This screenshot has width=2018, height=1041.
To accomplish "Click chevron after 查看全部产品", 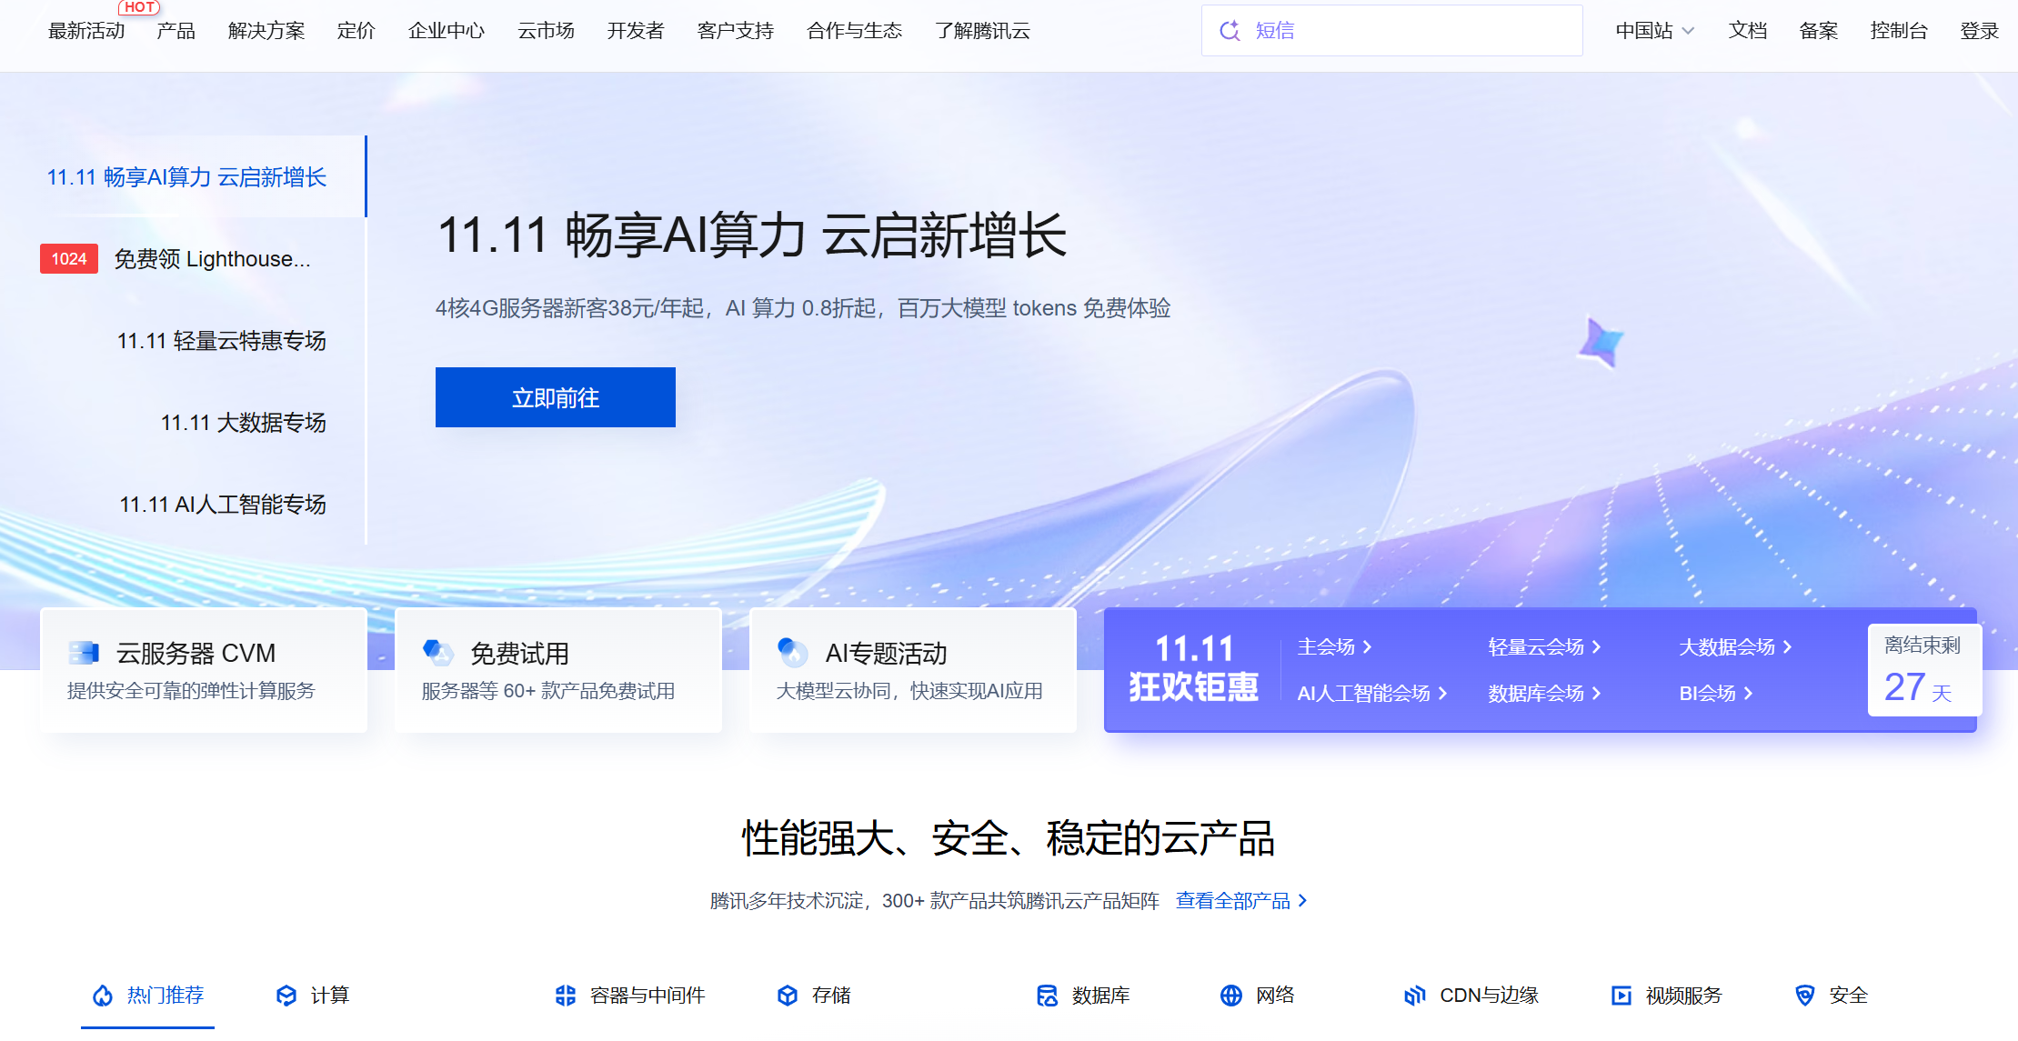I will pos(1303,901).
